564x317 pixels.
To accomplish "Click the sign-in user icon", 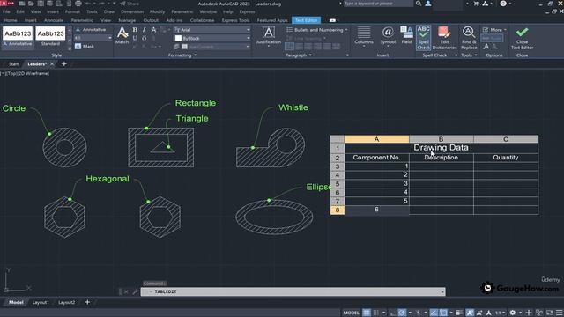I will coord(428,4).
